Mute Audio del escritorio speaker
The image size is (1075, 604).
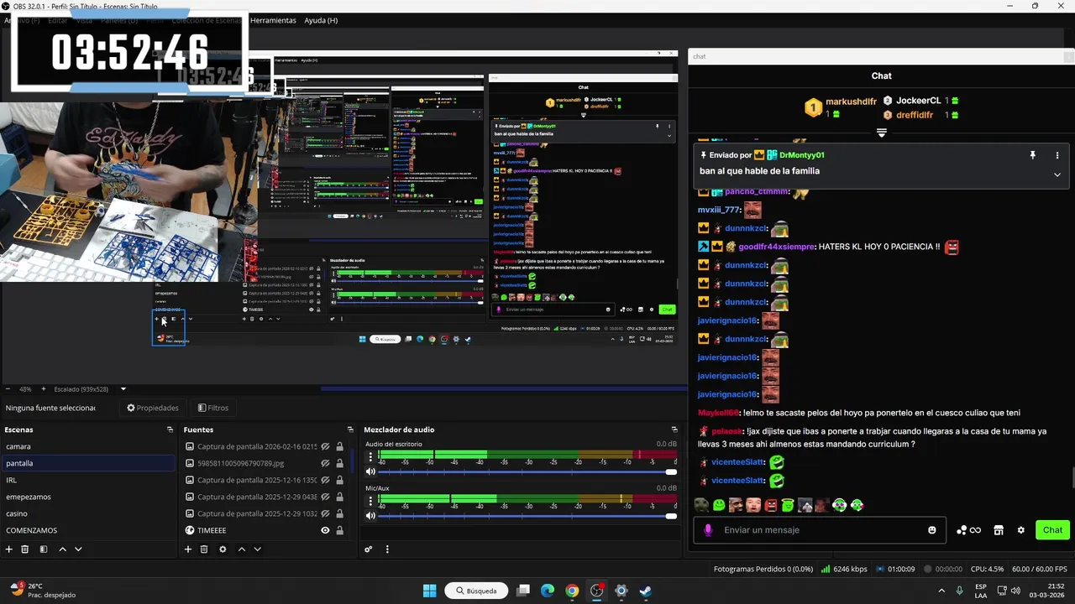coord(370,472)
